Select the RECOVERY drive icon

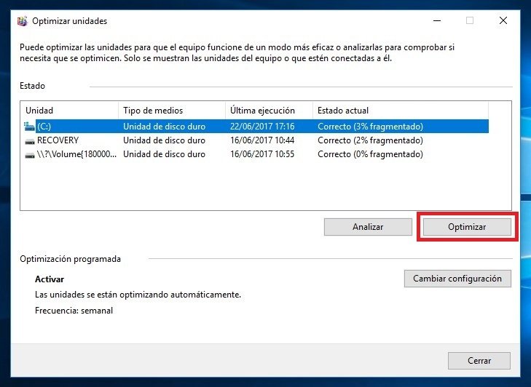[x=30, y=141]
